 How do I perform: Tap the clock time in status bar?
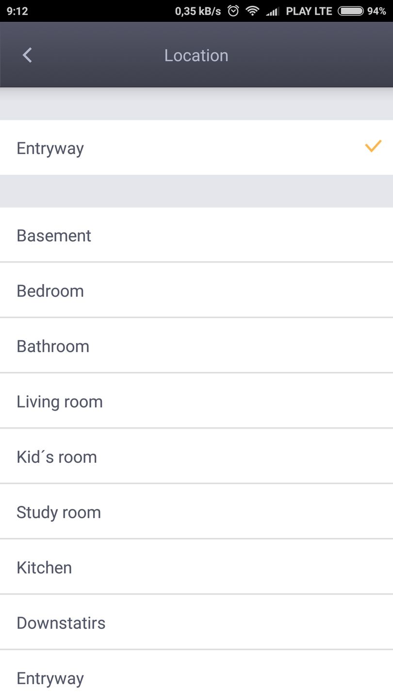tap(17, 11)
